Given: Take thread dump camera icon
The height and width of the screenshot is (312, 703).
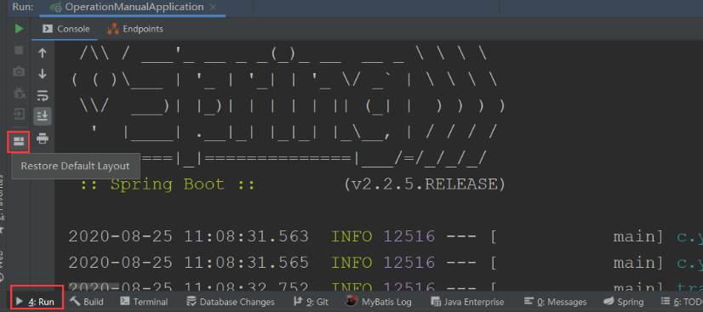Looking at the screenshot, I should (x=19, y=71).
